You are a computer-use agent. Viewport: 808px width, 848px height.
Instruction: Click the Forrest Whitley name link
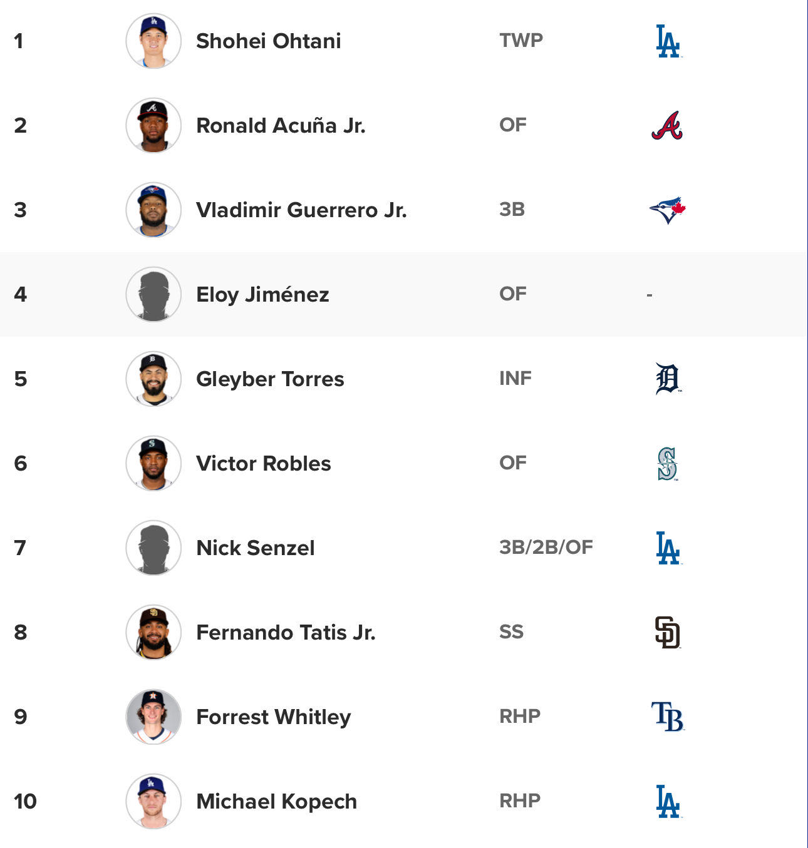pos(273,717)
